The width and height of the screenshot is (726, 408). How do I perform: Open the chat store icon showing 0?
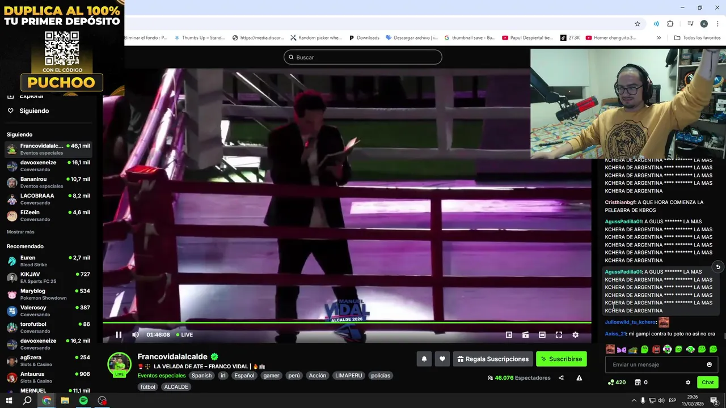641,382
